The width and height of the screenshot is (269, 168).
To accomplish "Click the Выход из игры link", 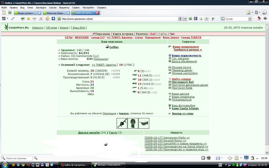I will (183, 113).
